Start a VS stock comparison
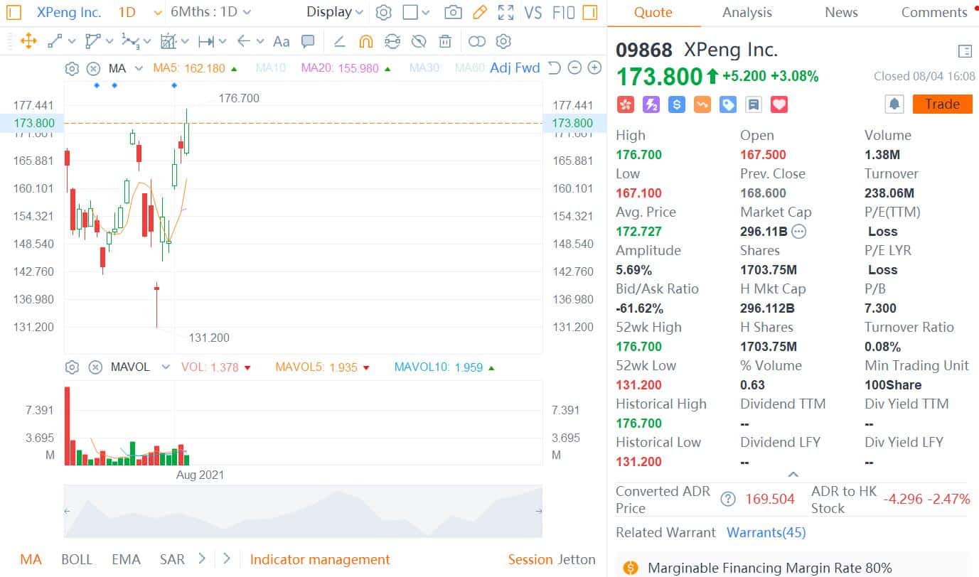This screenshot has height=577, width=979. [533, 12]
